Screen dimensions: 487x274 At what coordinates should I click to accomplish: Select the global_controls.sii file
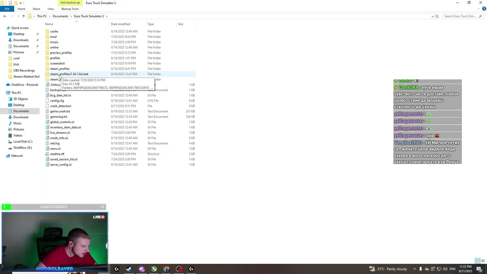point(62,122)
